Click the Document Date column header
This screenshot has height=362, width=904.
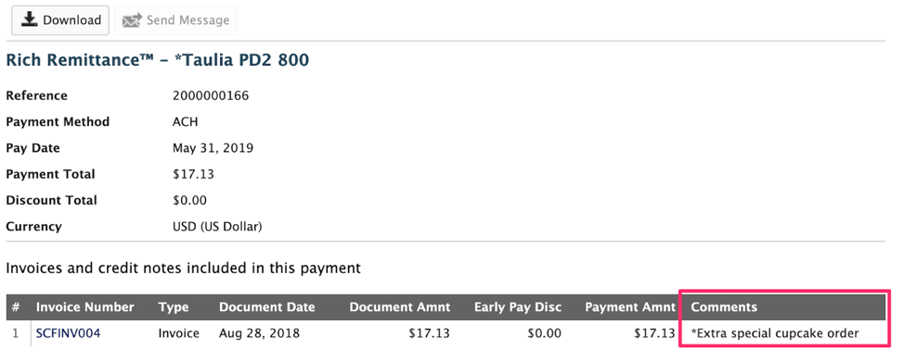(x=267, y=307)
